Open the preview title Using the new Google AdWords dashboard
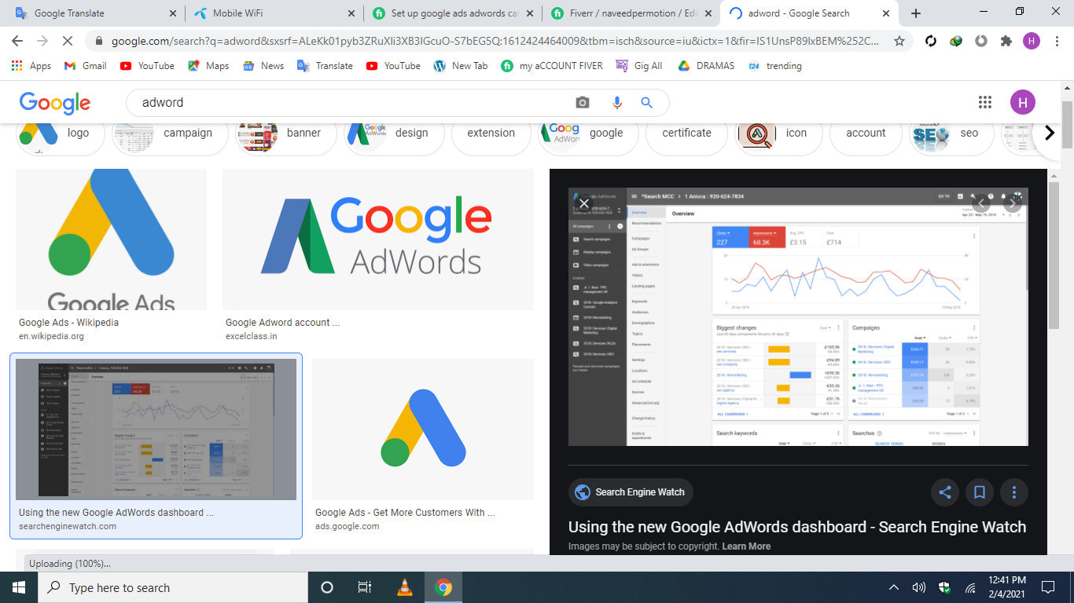The height and width of the screenshot is (603, 1074). point(797,527)
